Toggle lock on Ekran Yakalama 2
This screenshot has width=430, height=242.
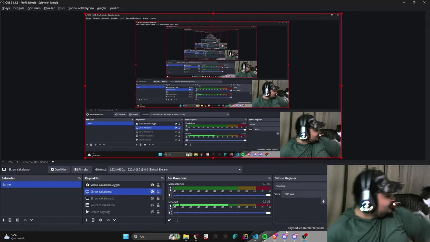[158, 198]
